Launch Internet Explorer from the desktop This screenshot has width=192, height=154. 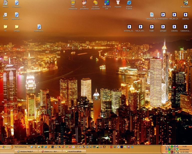point(129,3)
